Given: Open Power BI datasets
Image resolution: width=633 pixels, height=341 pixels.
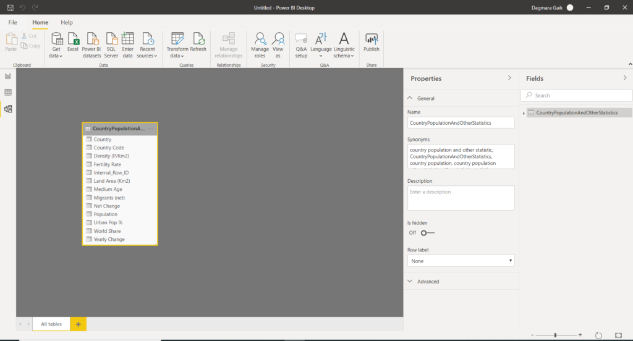Looking at the screenshot, I should pos(91,45).
